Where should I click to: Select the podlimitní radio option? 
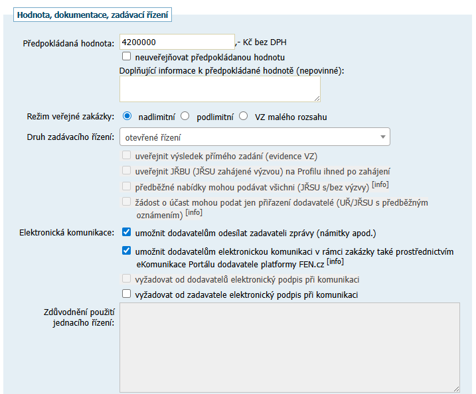pyautogui.click(x=185, y=116)
